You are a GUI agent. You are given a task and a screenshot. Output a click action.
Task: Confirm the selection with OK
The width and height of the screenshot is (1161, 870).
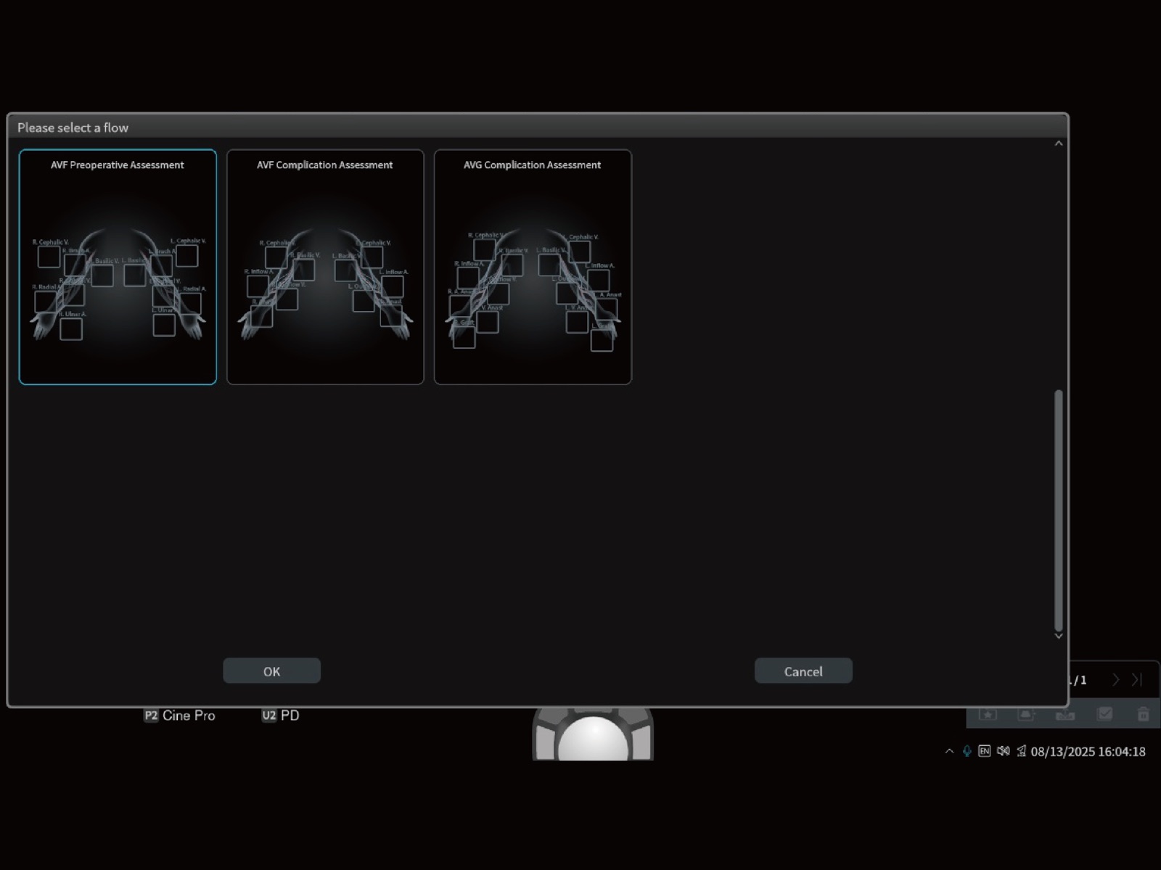[271, 671]
